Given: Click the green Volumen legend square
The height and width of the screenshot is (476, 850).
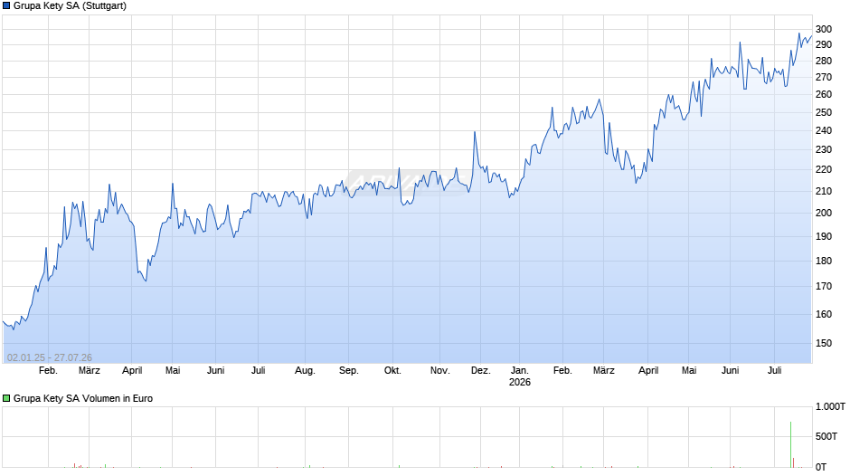Looking at the screenshot, I should [x=6, y=398].
